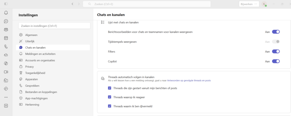Add an app with the plus icon
The height and width of the screenshot is (116, 291).
click(x=6, y=106)
